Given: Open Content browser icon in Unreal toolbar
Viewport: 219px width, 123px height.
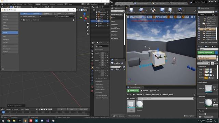Looking at the screenshot, I should click(162, 11).
